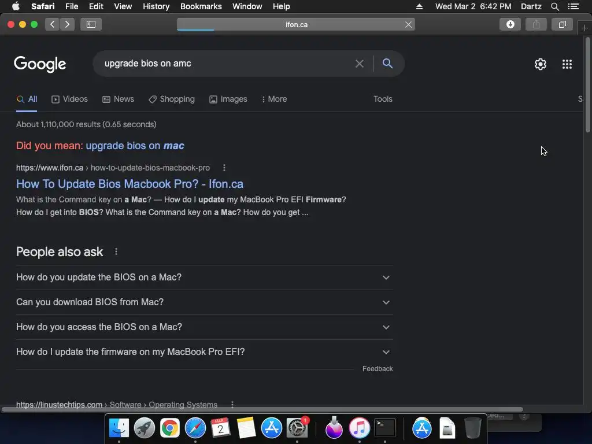592x444 pixels.
Task: Open the More search filters dropdown
Action: coord(275,99)
